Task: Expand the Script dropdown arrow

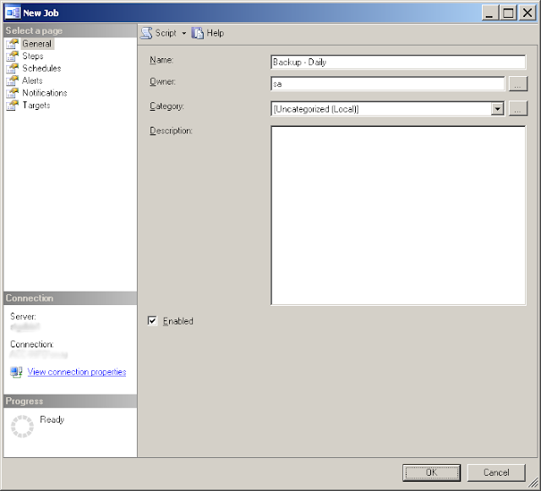Action: pos(184,33)
